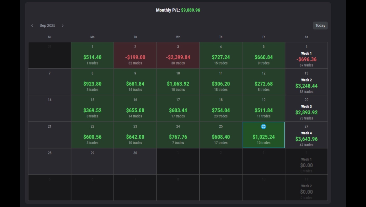Click the Fr weekday header
This screenshot has width=366, height=207.
click(264, 37)
